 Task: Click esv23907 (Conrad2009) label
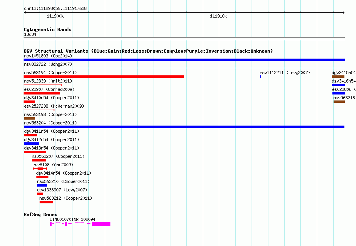click(49, 89)
